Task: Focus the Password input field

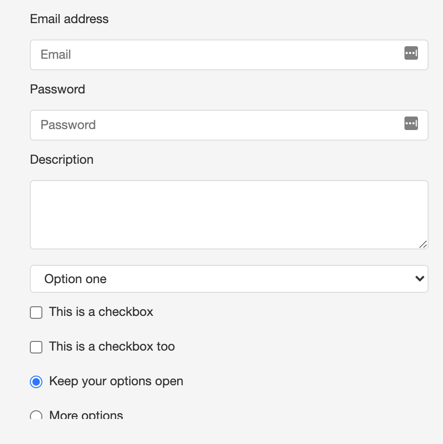Action: [x=229, y=125]
